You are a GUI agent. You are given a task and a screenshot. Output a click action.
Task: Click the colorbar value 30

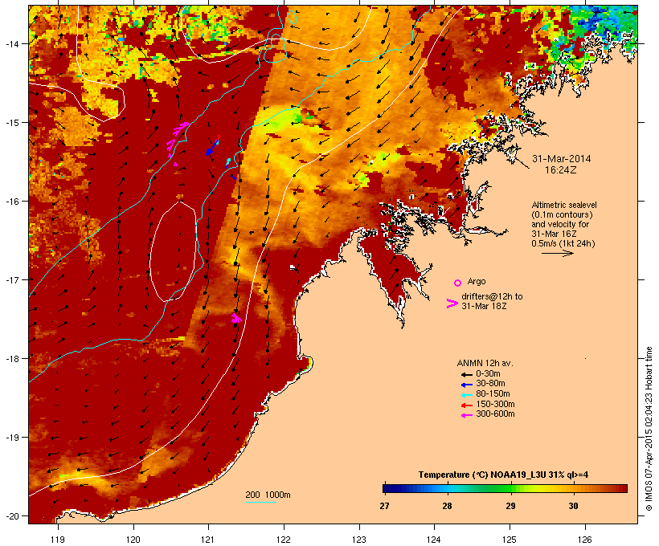coord(573,506)
